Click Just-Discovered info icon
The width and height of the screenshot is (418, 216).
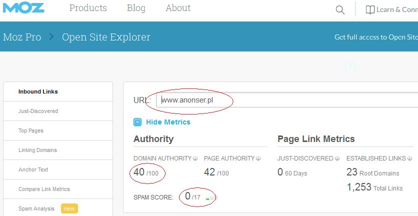(x=337, y=158)
